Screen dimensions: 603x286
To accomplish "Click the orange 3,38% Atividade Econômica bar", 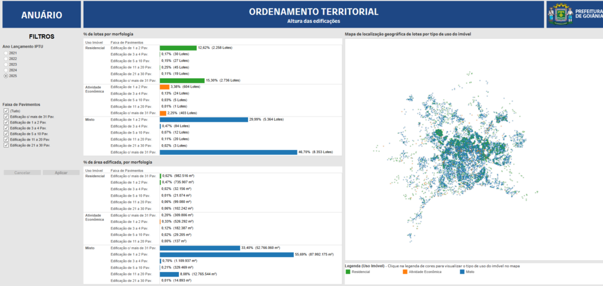I will [164, 87].
